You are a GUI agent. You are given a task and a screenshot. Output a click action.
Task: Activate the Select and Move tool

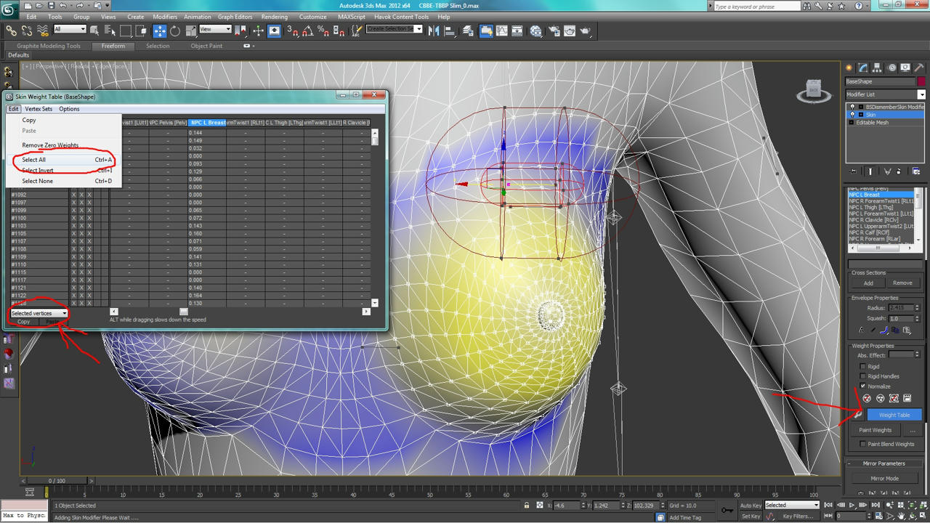click(x=160, y=31)
